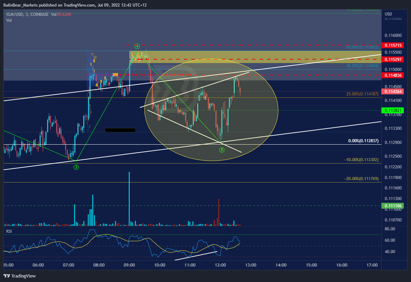Click the tall cyan volume bar at 09:00

[129, 199]
